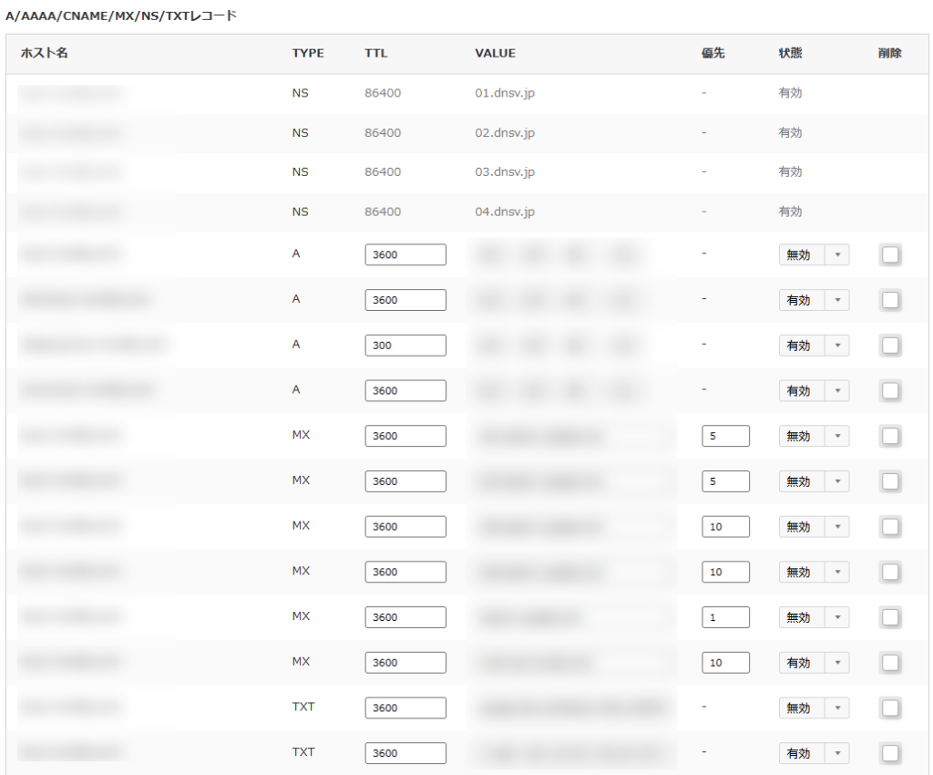Click the ホスト名 column header

(44, 53)
